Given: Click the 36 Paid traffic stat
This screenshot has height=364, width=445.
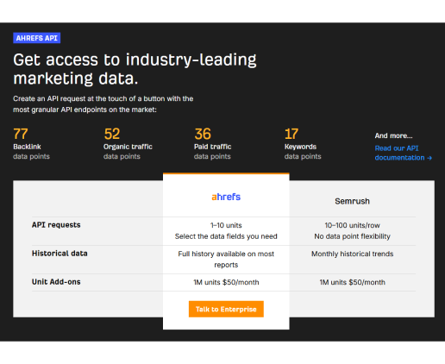Looking at the screenshot, I should pyautogui.click(x=212, y=144).
